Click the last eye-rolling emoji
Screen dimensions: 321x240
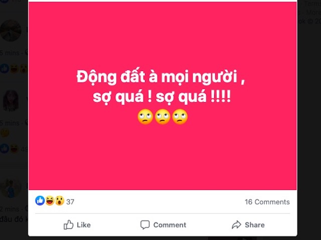pos(180,117)
